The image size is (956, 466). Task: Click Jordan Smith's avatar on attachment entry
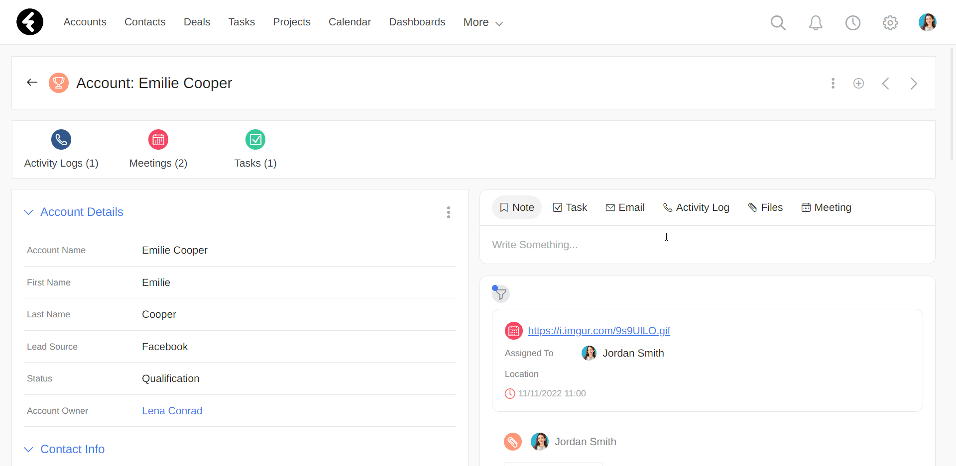540,442
